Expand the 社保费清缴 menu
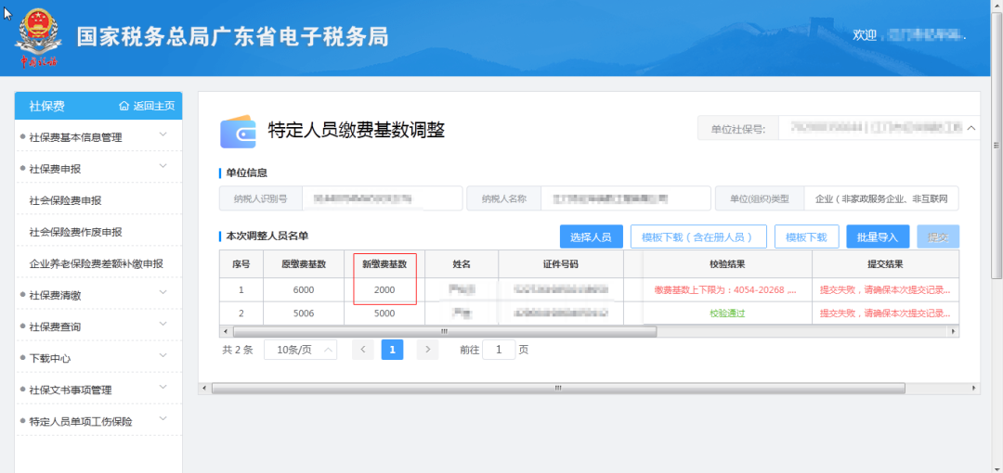Screen dimensions: 1003x473 98,295
